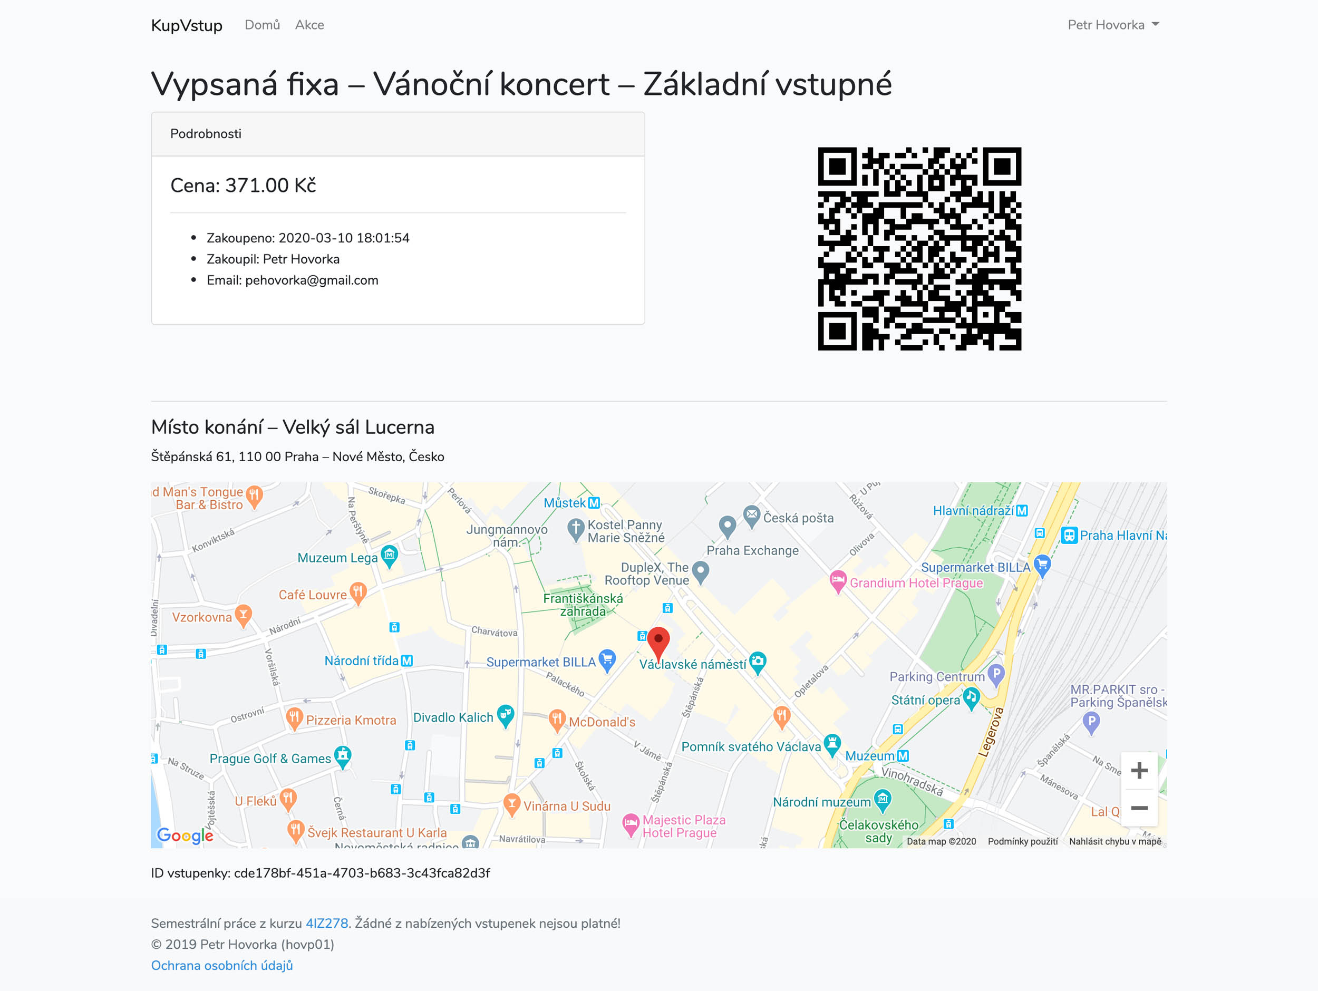Image resolution: width=1318 pixels, height=991 pixels.
Task: Open Ochrana osobních údajů link
Action: click(x=221, y=965)
